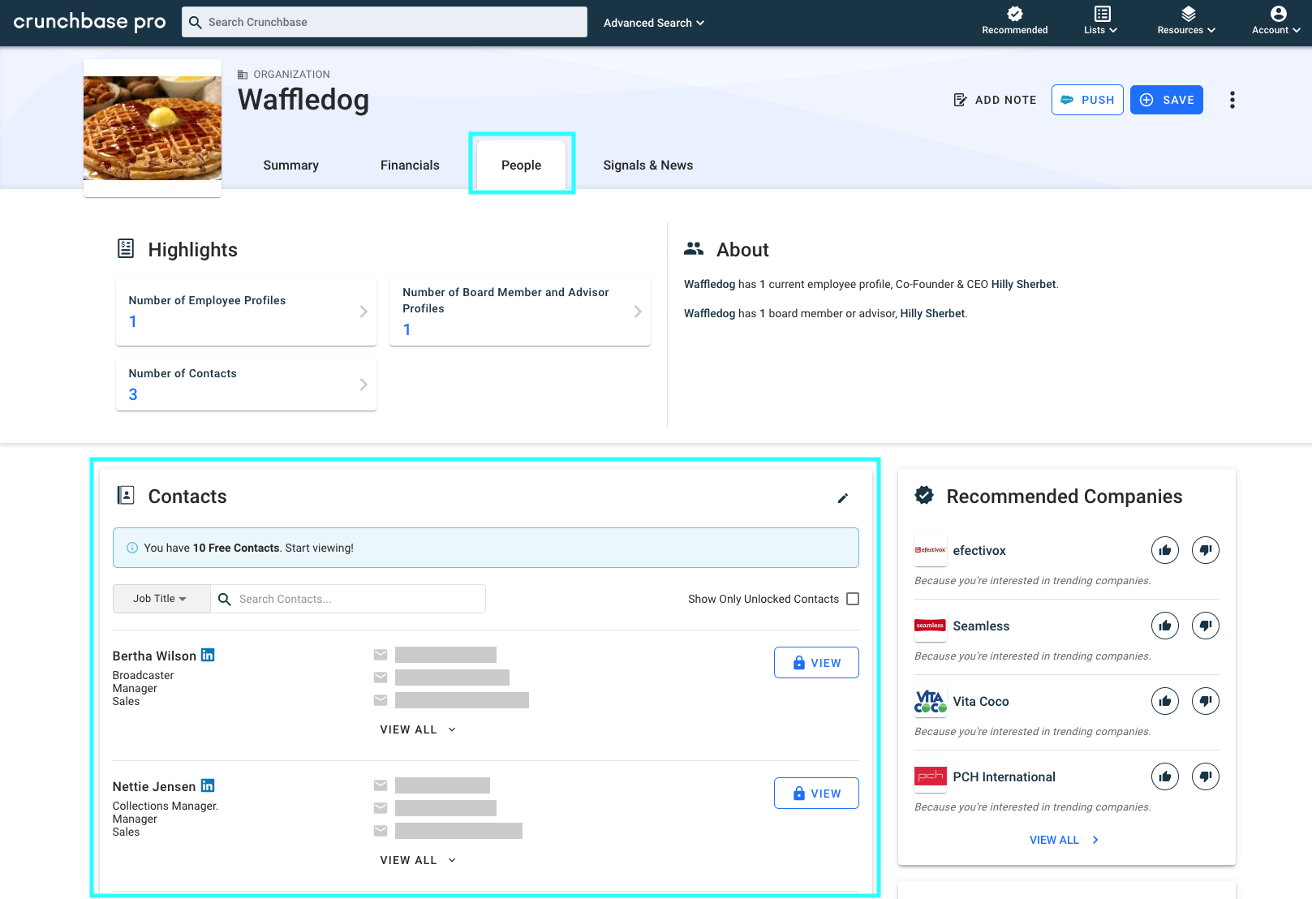Open the Signals & News tab

(x=647, y=165)
